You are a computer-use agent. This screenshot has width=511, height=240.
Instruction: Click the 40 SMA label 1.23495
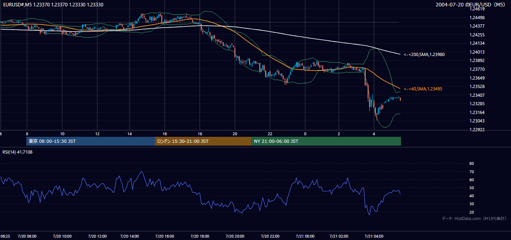[x=423, y=89]
